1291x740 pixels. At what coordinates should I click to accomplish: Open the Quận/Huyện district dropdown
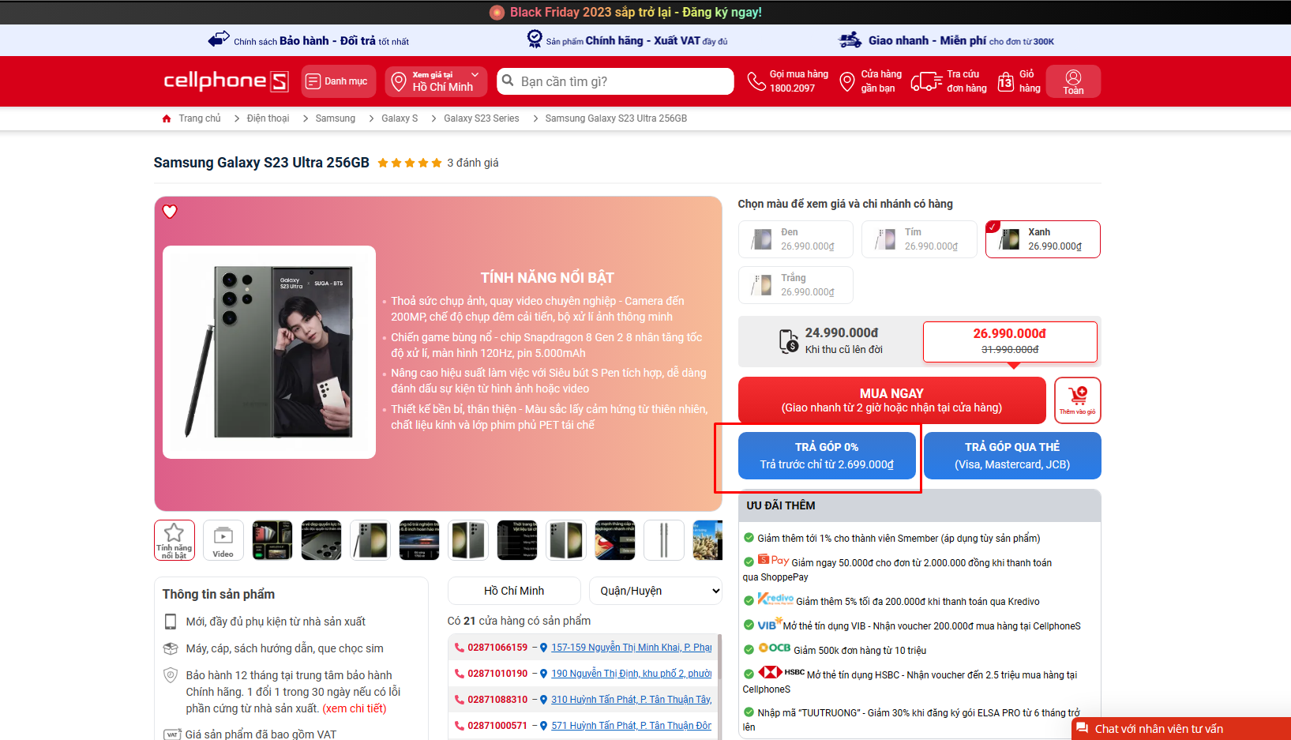tap(655, 591)
